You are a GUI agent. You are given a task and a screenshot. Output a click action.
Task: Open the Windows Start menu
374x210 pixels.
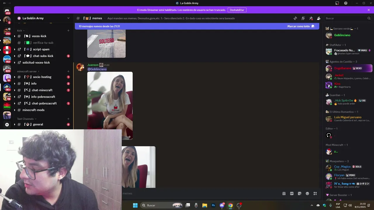coord(135,205)
